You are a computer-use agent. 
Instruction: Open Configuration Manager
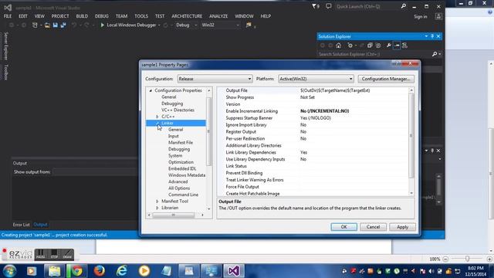pyautogui.click(x=386, y=79)
